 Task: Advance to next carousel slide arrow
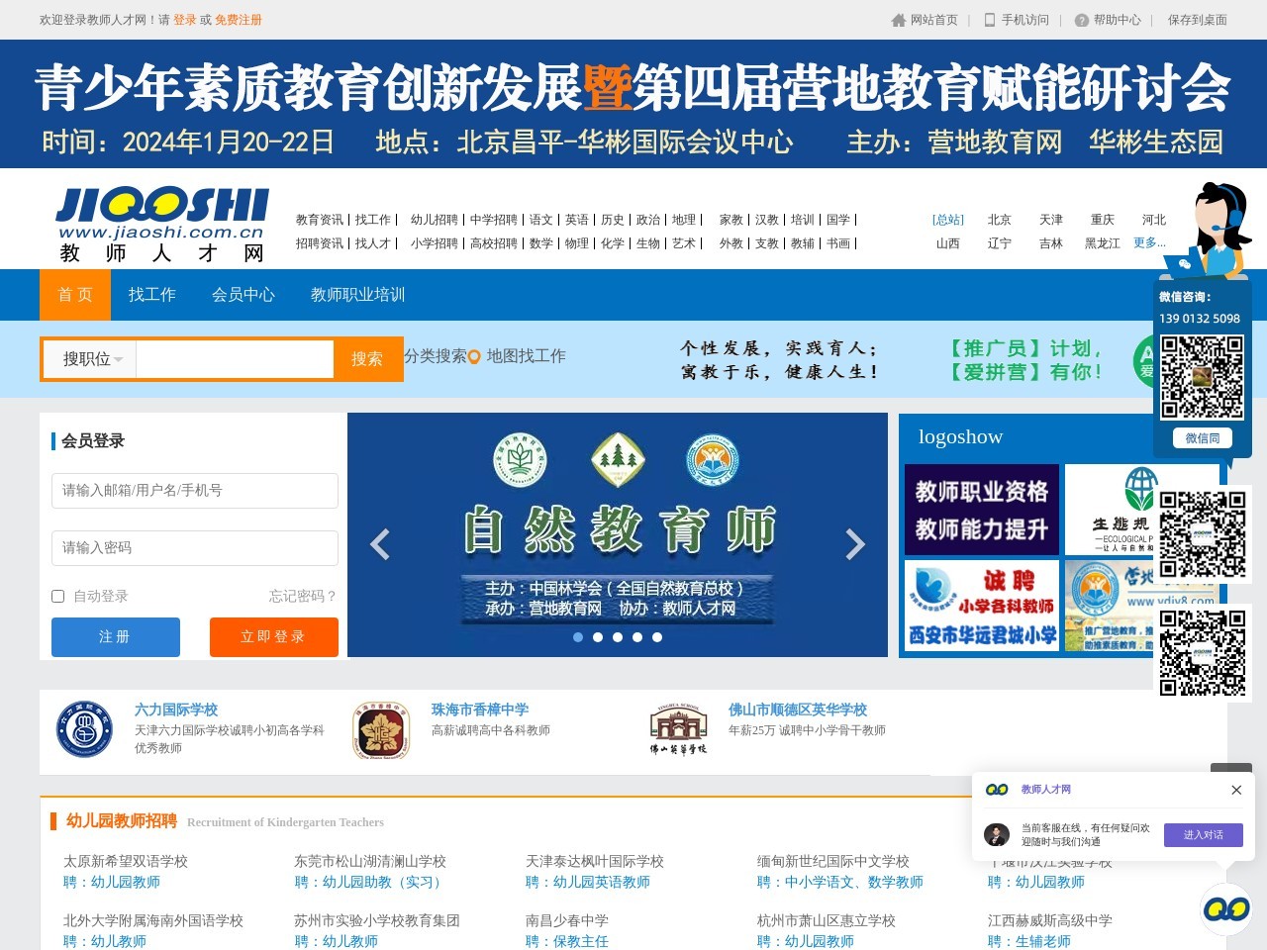coord(855,544)
